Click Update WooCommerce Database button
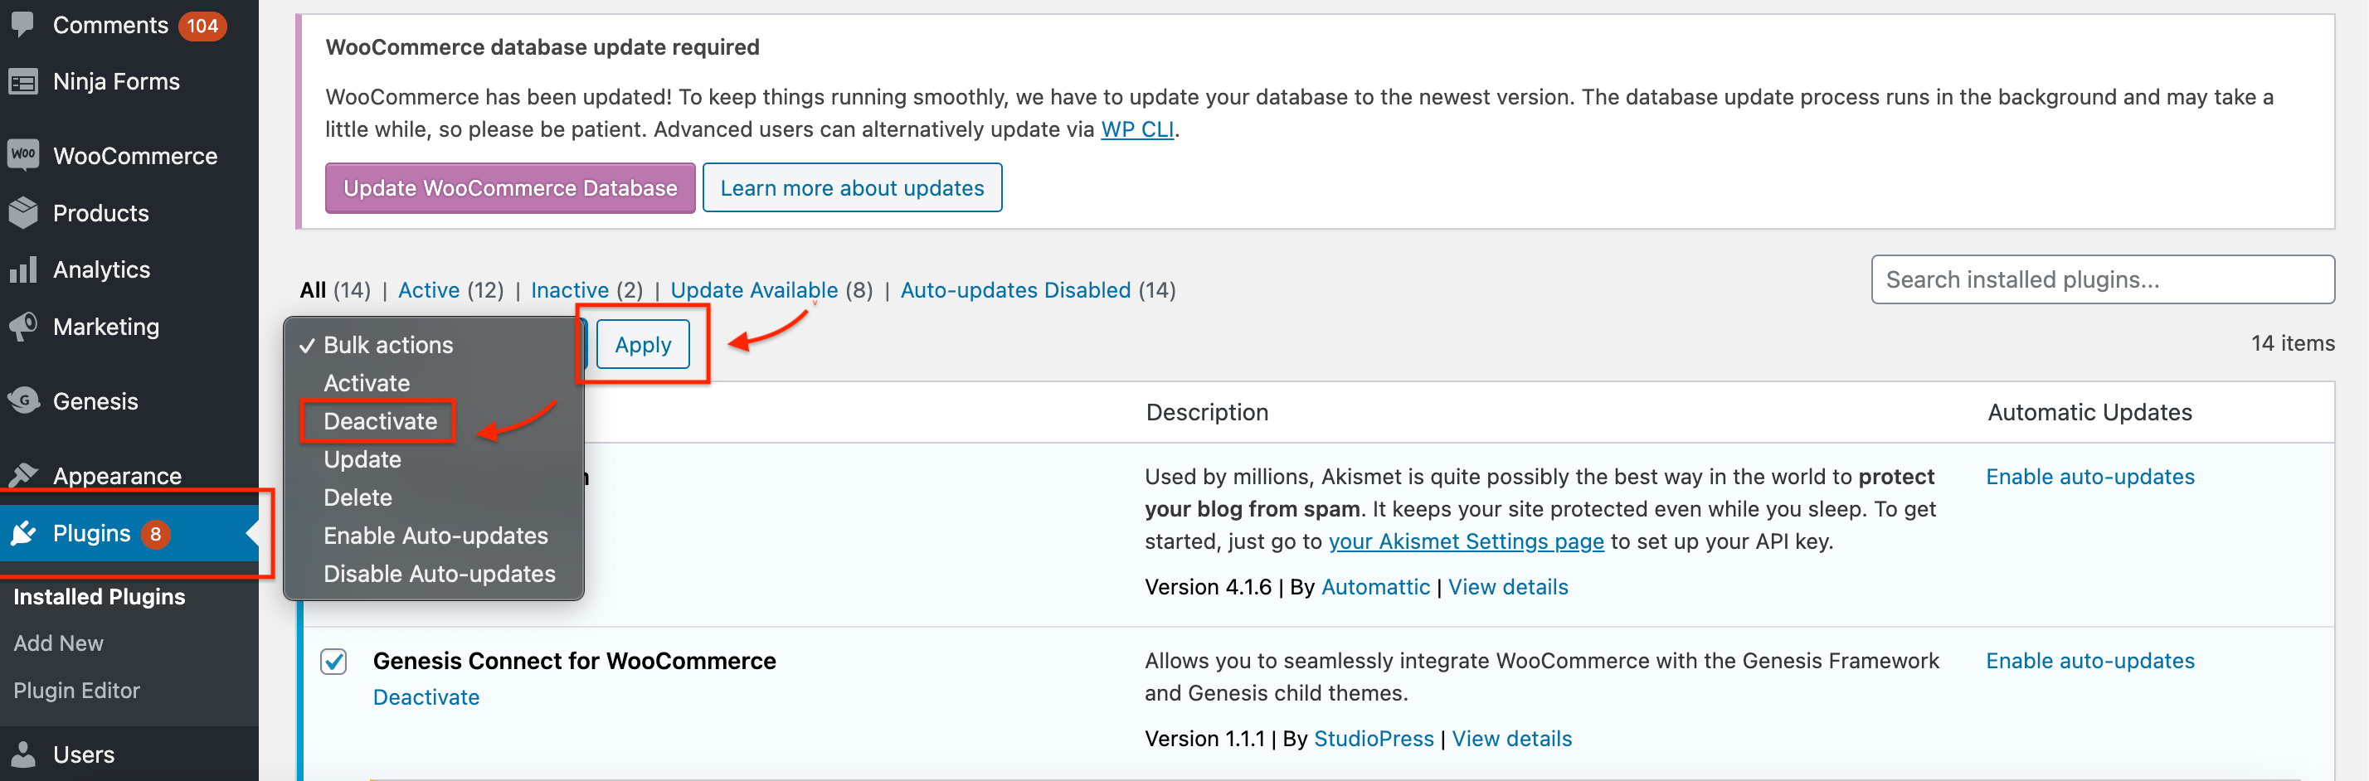The image size is (2369, 781). tap(509, 187)
